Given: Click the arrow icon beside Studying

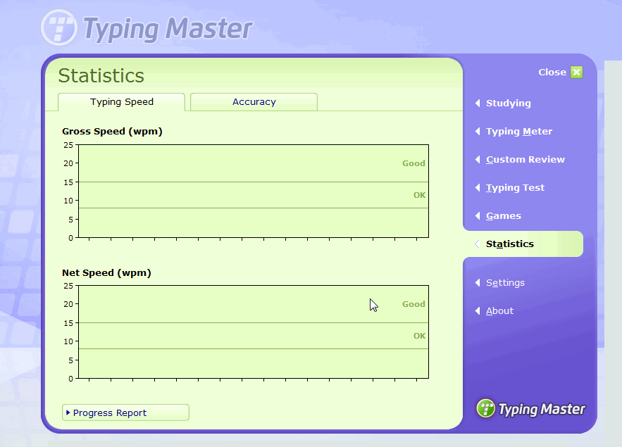Looking at the screenshot, I should tap(478, 103).
